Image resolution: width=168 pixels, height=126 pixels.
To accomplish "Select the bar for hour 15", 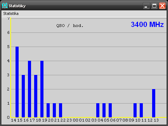I will click(23, 96).
